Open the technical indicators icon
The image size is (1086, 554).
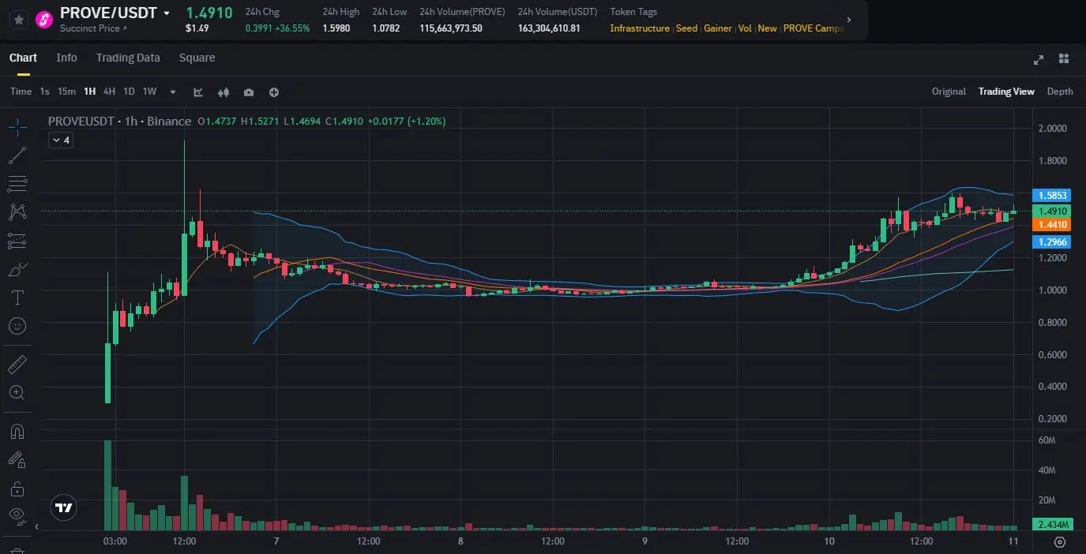pyautogui.click(x=198, y=92)
